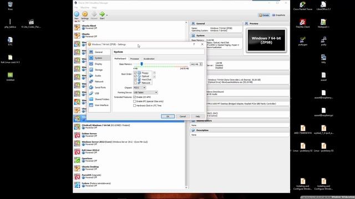Select Debian Server VM in list

click(x=129, y=135)
